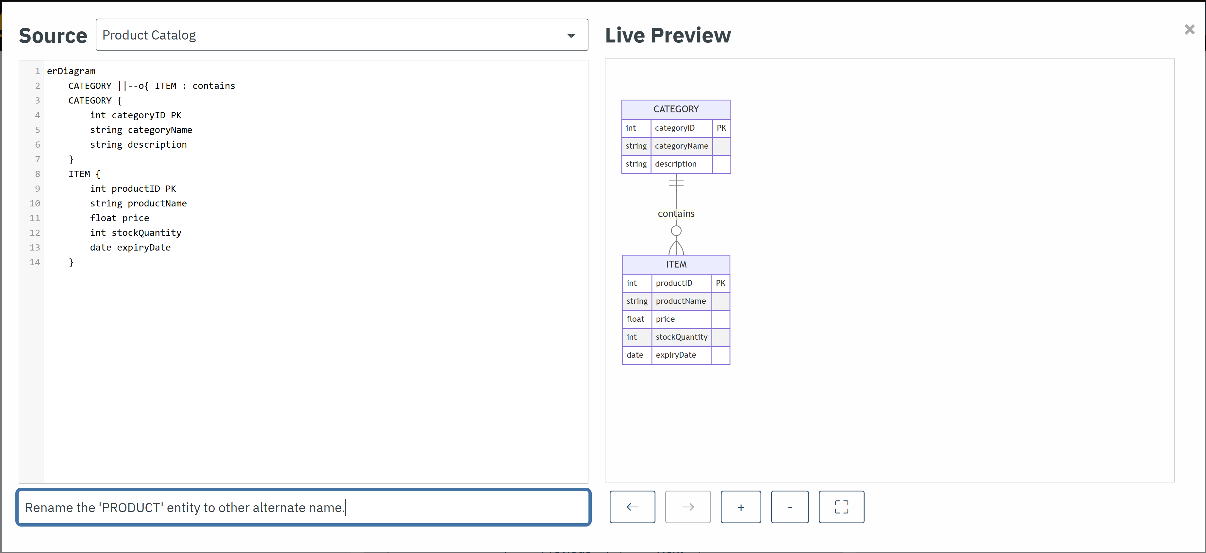This screenshot has width=1206, height=553.
Task: Click the 'float price' code line
Action: (119, 218)
